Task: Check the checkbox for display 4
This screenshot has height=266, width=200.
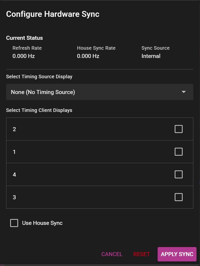Action: (178, 174)
